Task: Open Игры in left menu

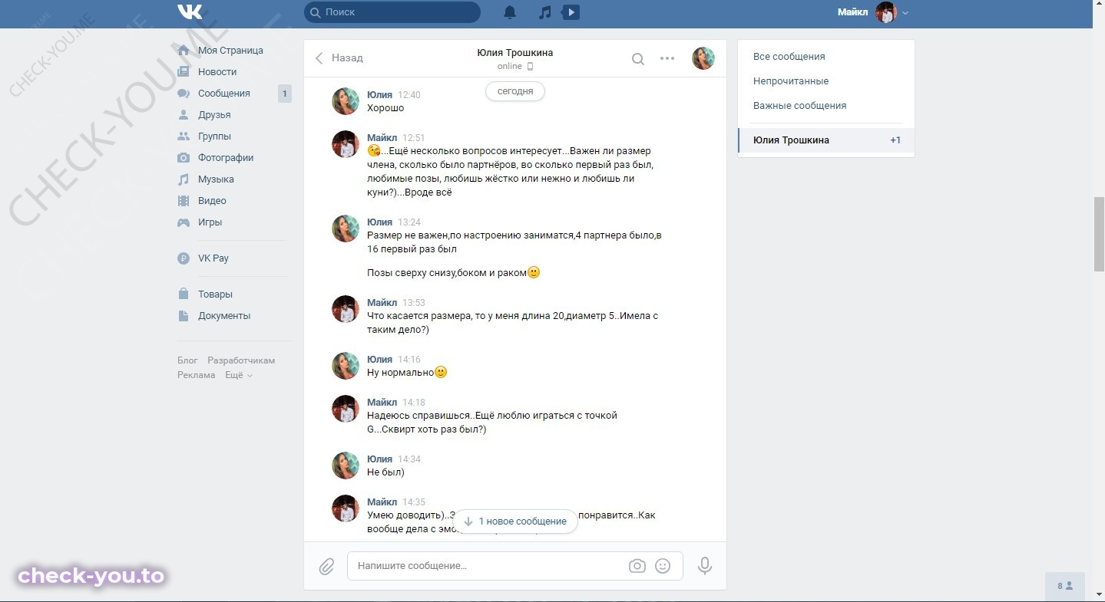Action: [210, 222]
